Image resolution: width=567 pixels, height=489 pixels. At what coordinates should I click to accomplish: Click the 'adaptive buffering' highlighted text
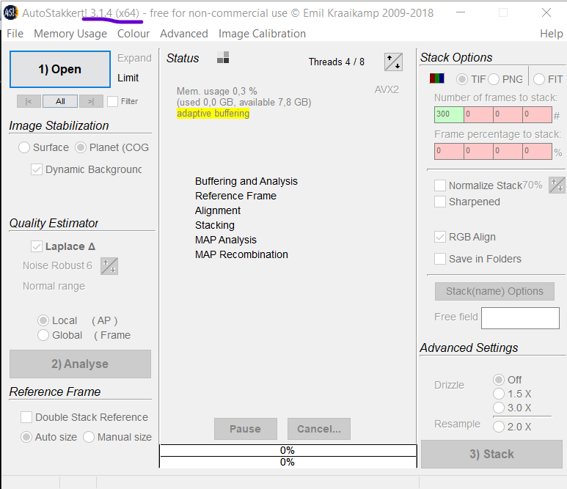pyautogui.click(x=213, y=114)
